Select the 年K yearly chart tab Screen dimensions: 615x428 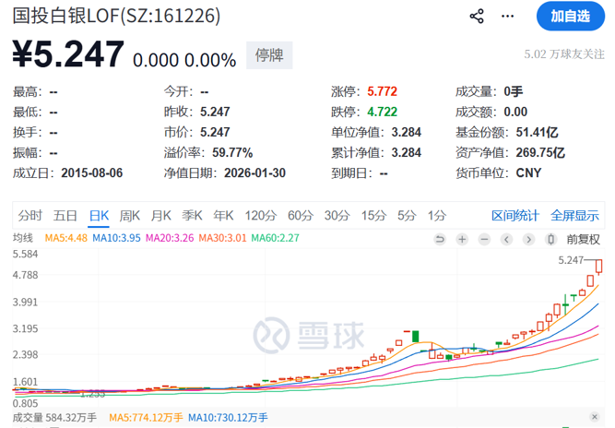click(223, 216)
